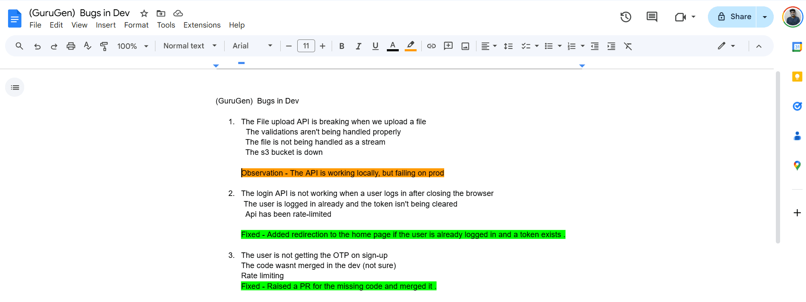Star the document title

point(144,13)
